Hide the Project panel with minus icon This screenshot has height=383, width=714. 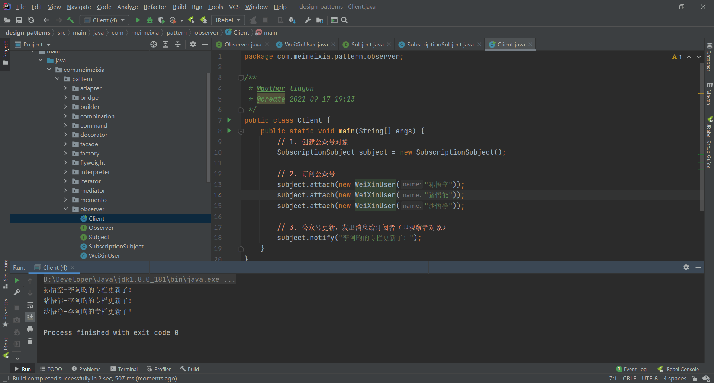[x=205, y=44]
